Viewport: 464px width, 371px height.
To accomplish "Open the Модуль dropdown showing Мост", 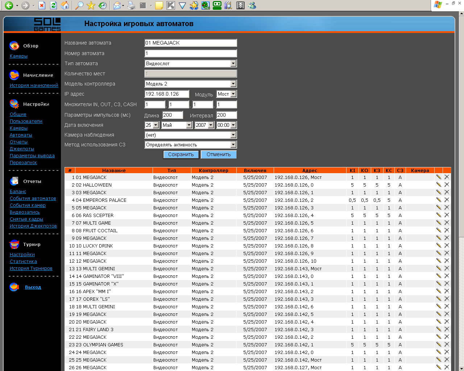I will coord(227,94).
